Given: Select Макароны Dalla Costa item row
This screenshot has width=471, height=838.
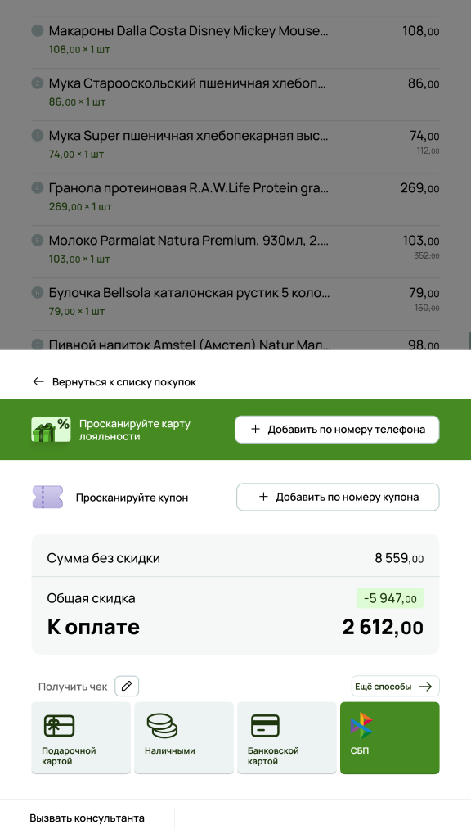Looking at the screenshot, I should (x=235, y=40).
